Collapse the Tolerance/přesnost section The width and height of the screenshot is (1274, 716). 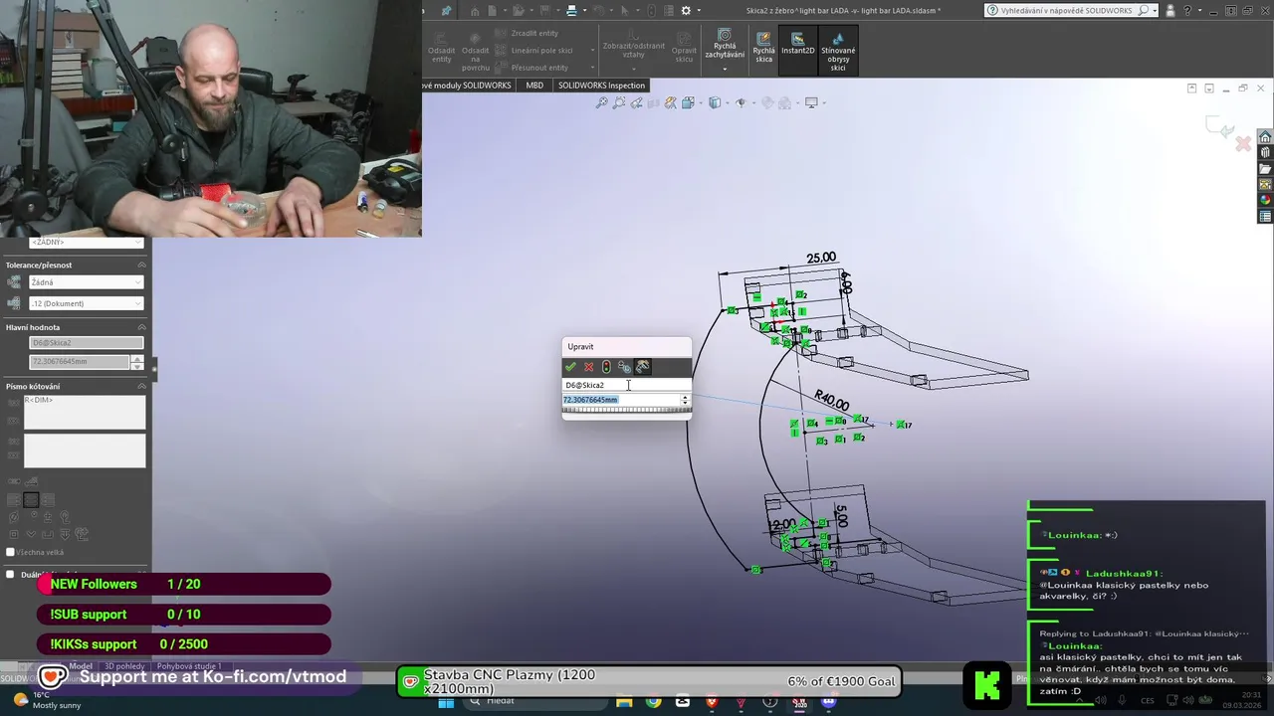(141, 266)
